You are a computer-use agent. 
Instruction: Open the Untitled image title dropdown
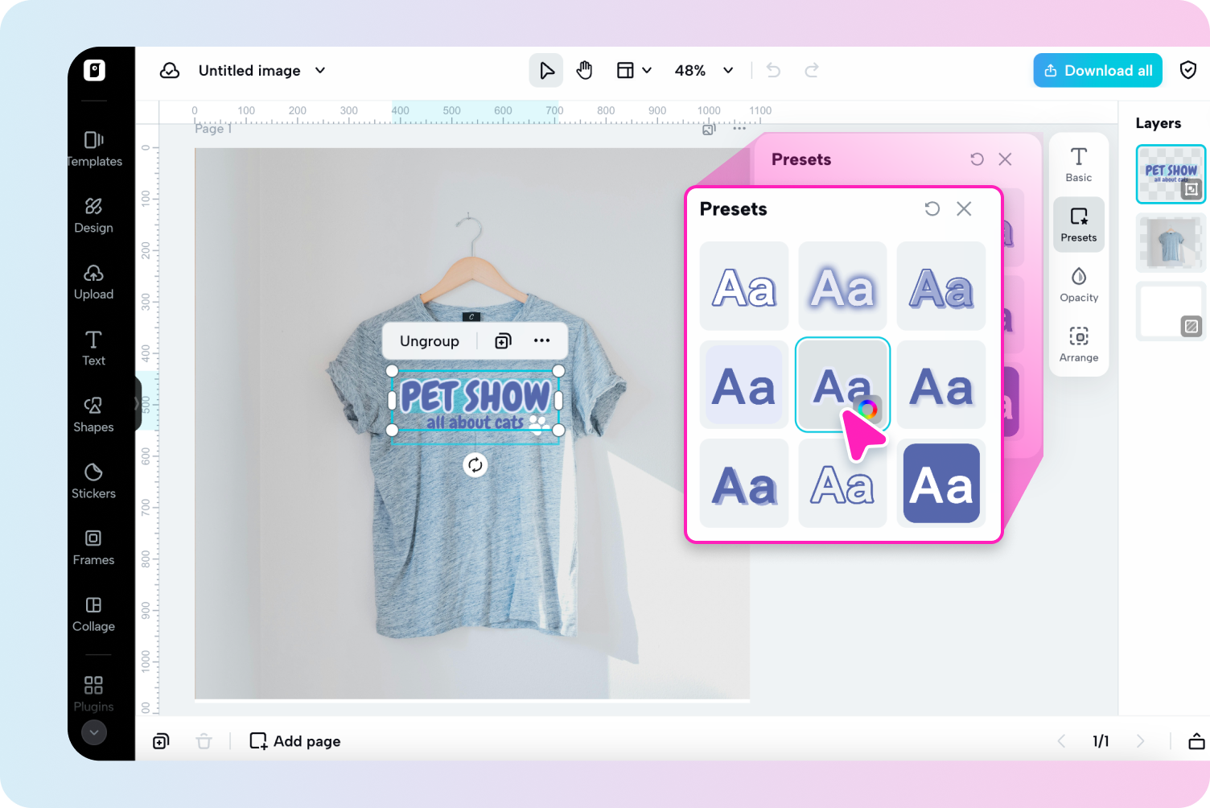pyautogui.click(x=319, y=71)
